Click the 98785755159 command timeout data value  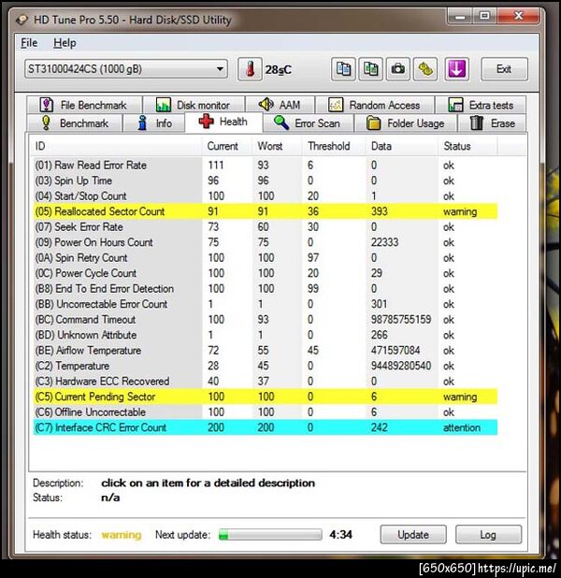tap(401, 320)
